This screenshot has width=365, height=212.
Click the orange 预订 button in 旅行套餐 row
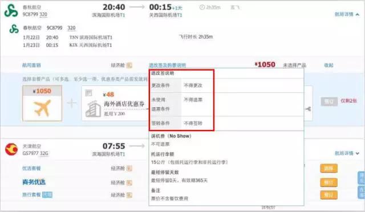[328, 195]
